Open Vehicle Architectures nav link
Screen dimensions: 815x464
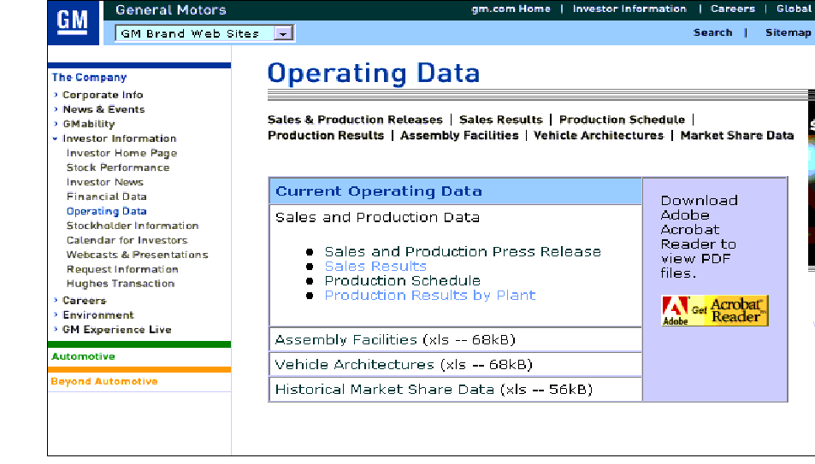tap(599, 136)
